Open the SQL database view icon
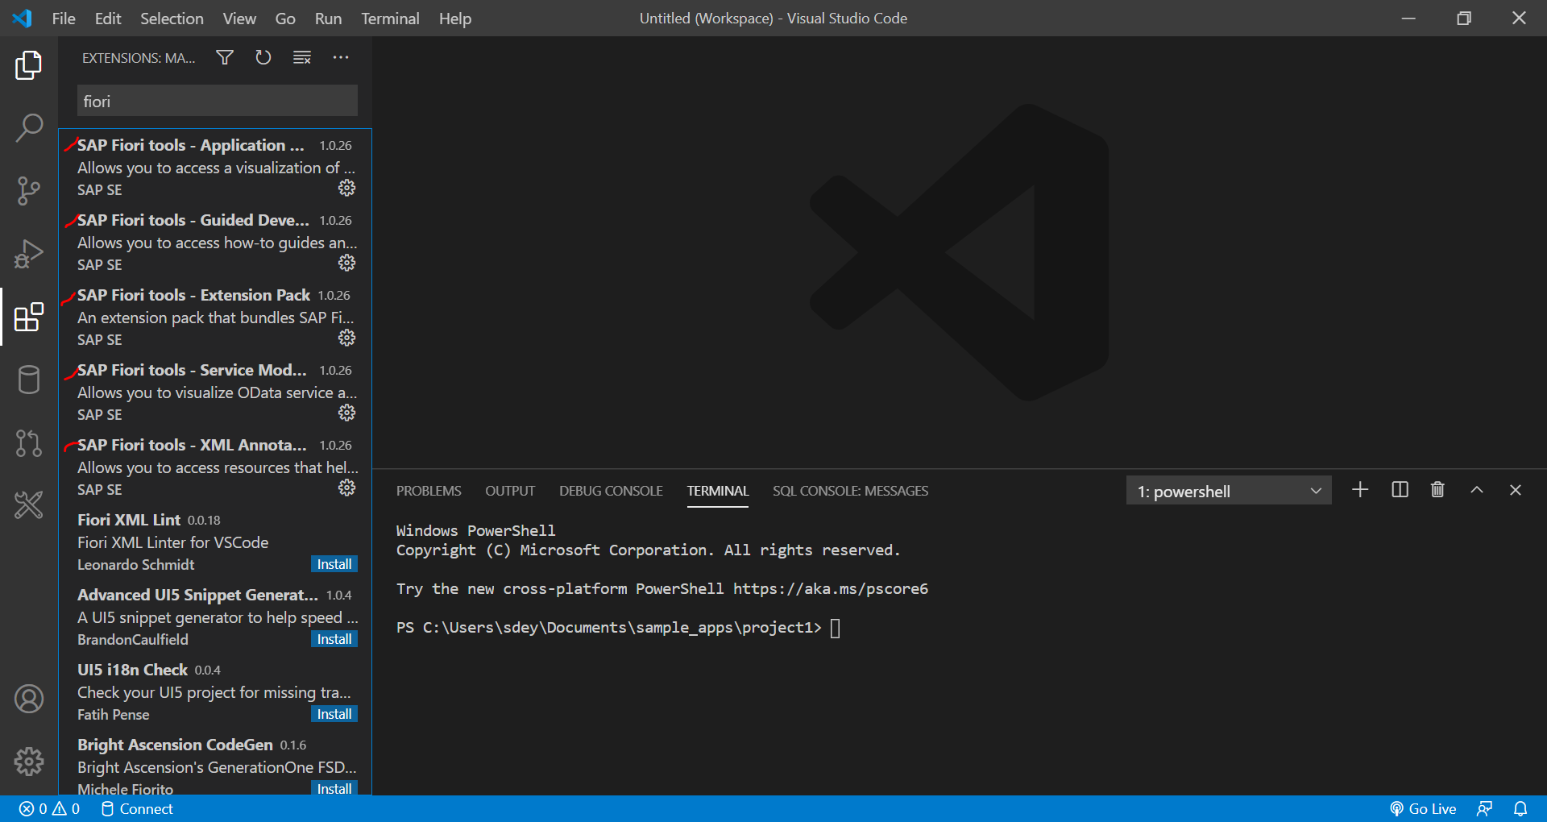Screen dimensions: 1547x822 coord(29,380)
